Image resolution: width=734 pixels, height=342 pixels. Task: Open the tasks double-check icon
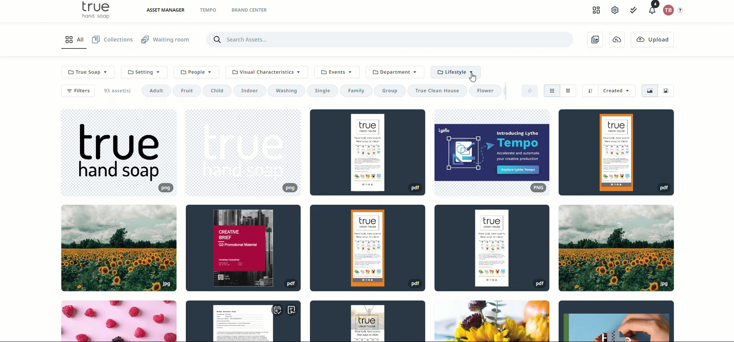634,10
